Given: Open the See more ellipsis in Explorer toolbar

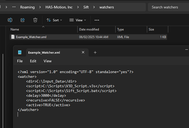Looking at the screenshot, I should click(97, 20).
